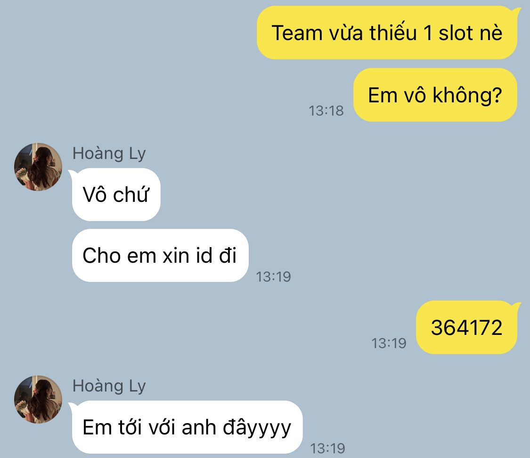Tap Hoàng Ly's avatar beside "Em tới với anh đâyyyy"
Image resolution: width=530 pixels, height=458 pixels.
38,400
